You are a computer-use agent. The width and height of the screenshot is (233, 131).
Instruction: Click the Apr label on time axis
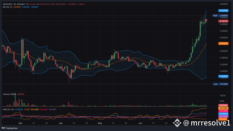tap(61, 123)
